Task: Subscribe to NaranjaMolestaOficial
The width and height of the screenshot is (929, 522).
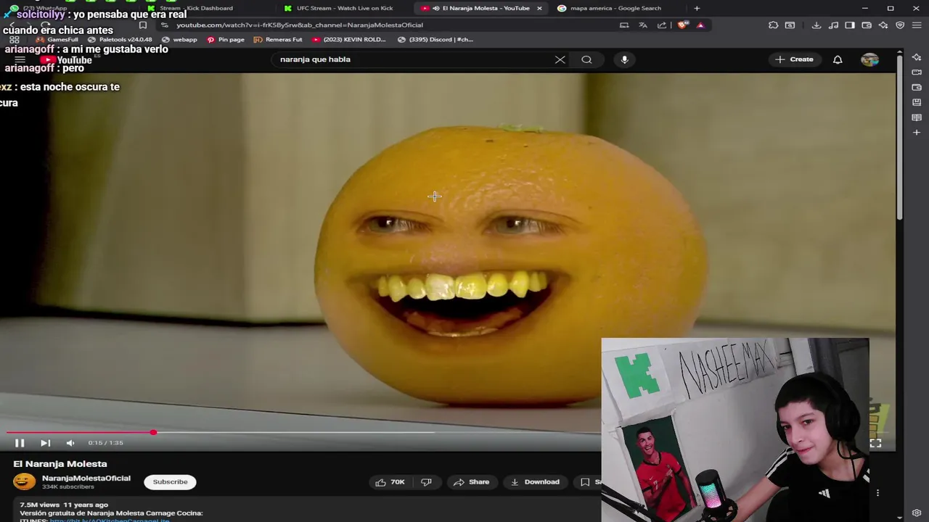Action: tap(170, 482)
